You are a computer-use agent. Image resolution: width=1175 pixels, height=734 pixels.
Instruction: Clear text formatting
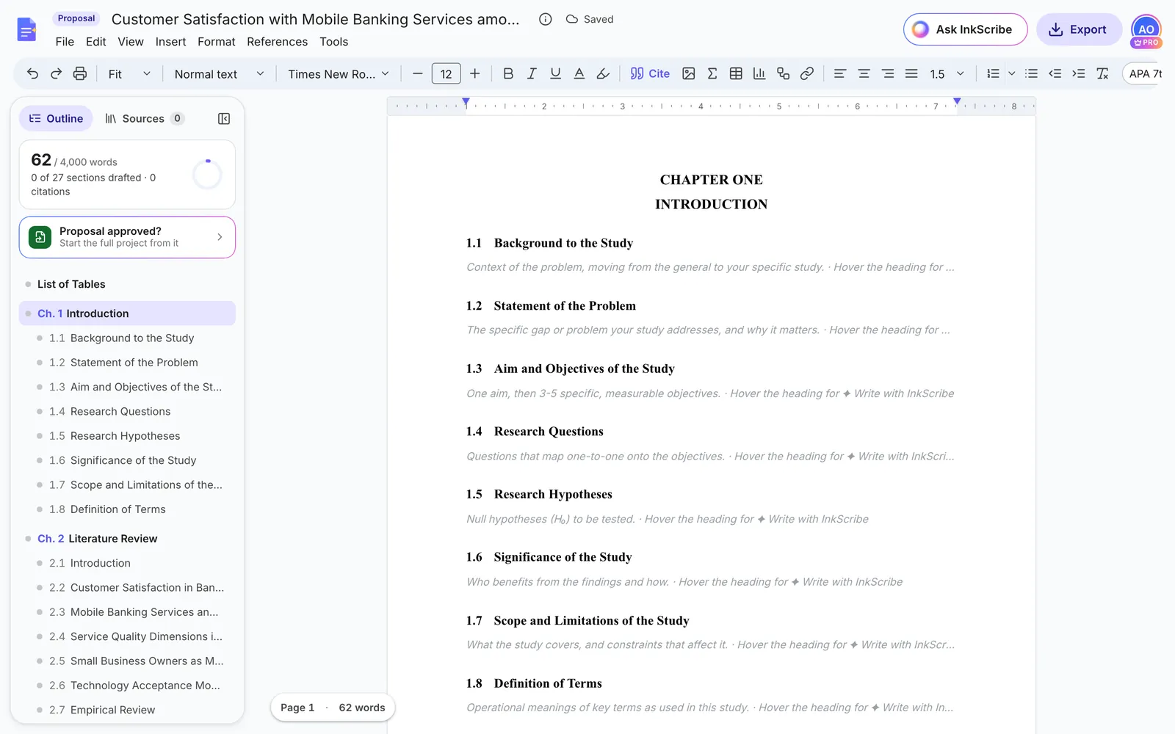pos(1102,73)
